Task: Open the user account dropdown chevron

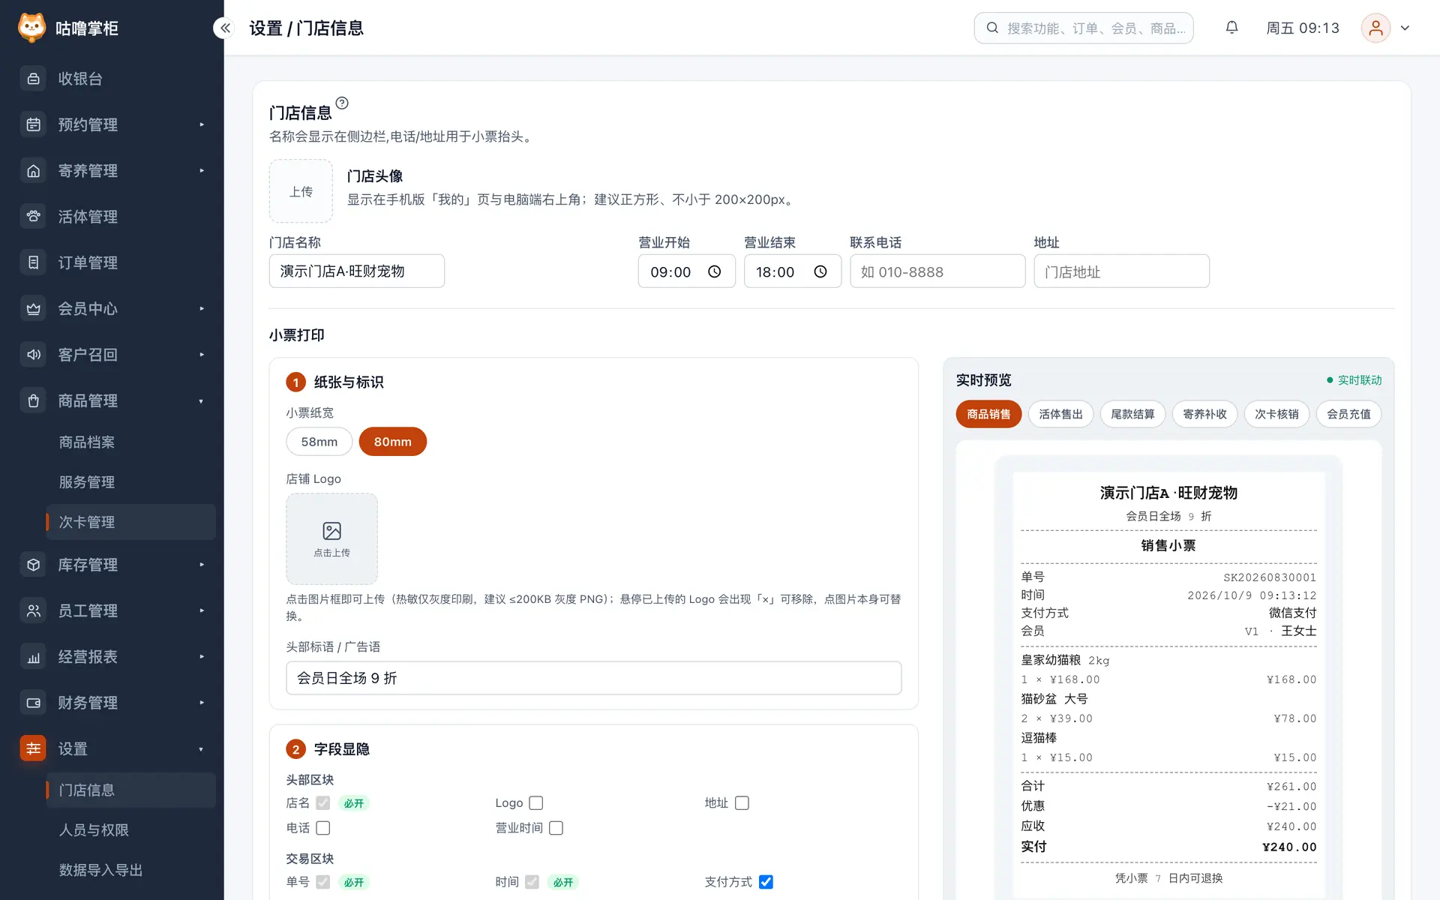Action: coord(1405,28)
